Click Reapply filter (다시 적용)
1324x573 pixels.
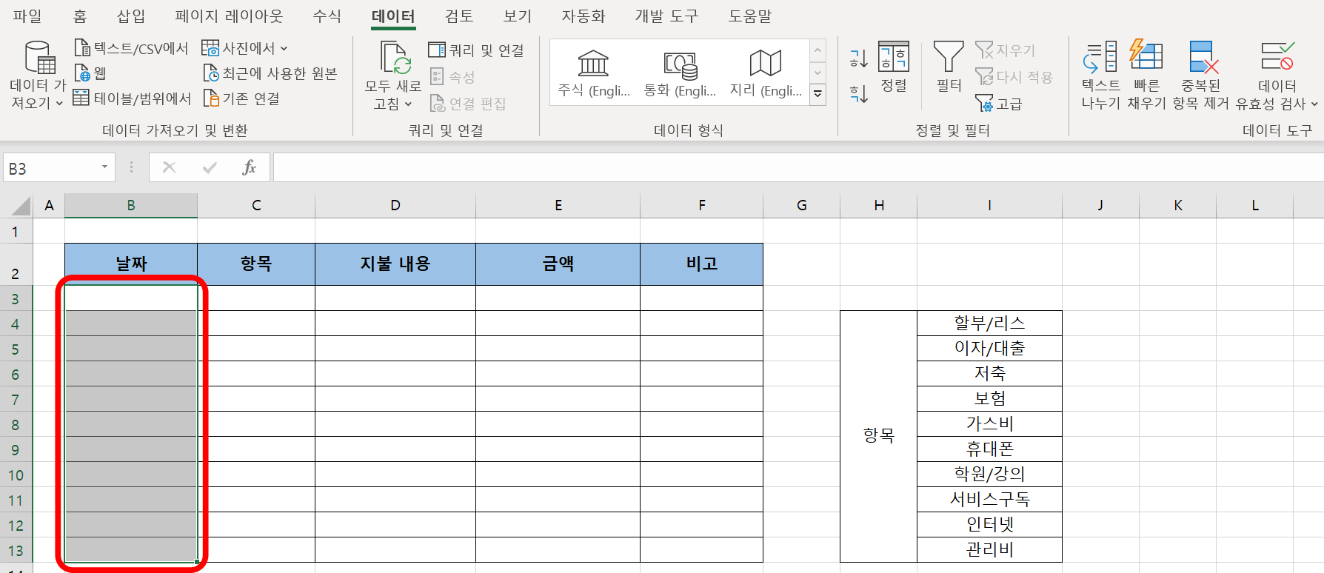point(1014,77)
